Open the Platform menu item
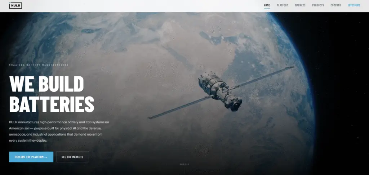369x175 pixels. point(283,5)
